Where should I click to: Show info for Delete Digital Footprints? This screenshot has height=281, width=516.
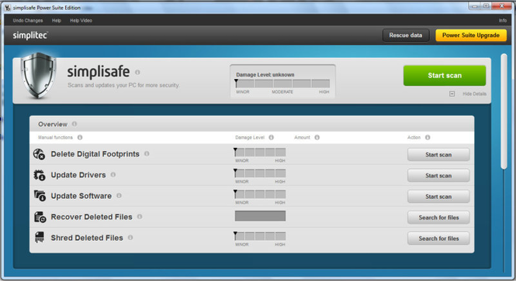(x=147, y=153)
